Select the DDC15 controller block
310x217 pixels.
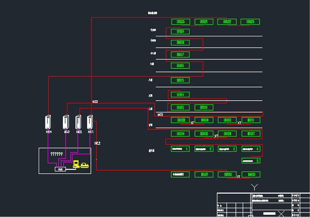(x=180, y=80)
